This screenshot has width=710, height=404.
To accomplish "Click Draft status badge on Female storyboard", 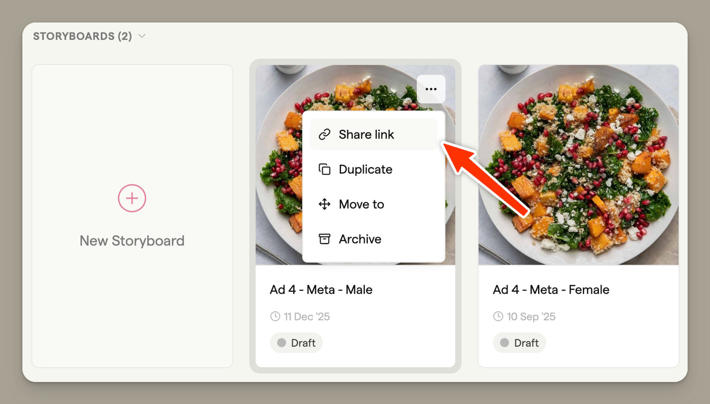I will coord(519,343).
